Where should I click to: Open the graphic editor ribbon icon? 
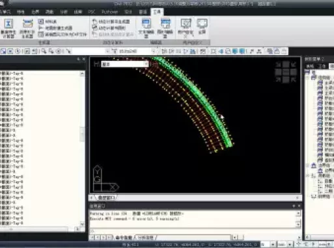pyautogui.click(x=165, y=28)
